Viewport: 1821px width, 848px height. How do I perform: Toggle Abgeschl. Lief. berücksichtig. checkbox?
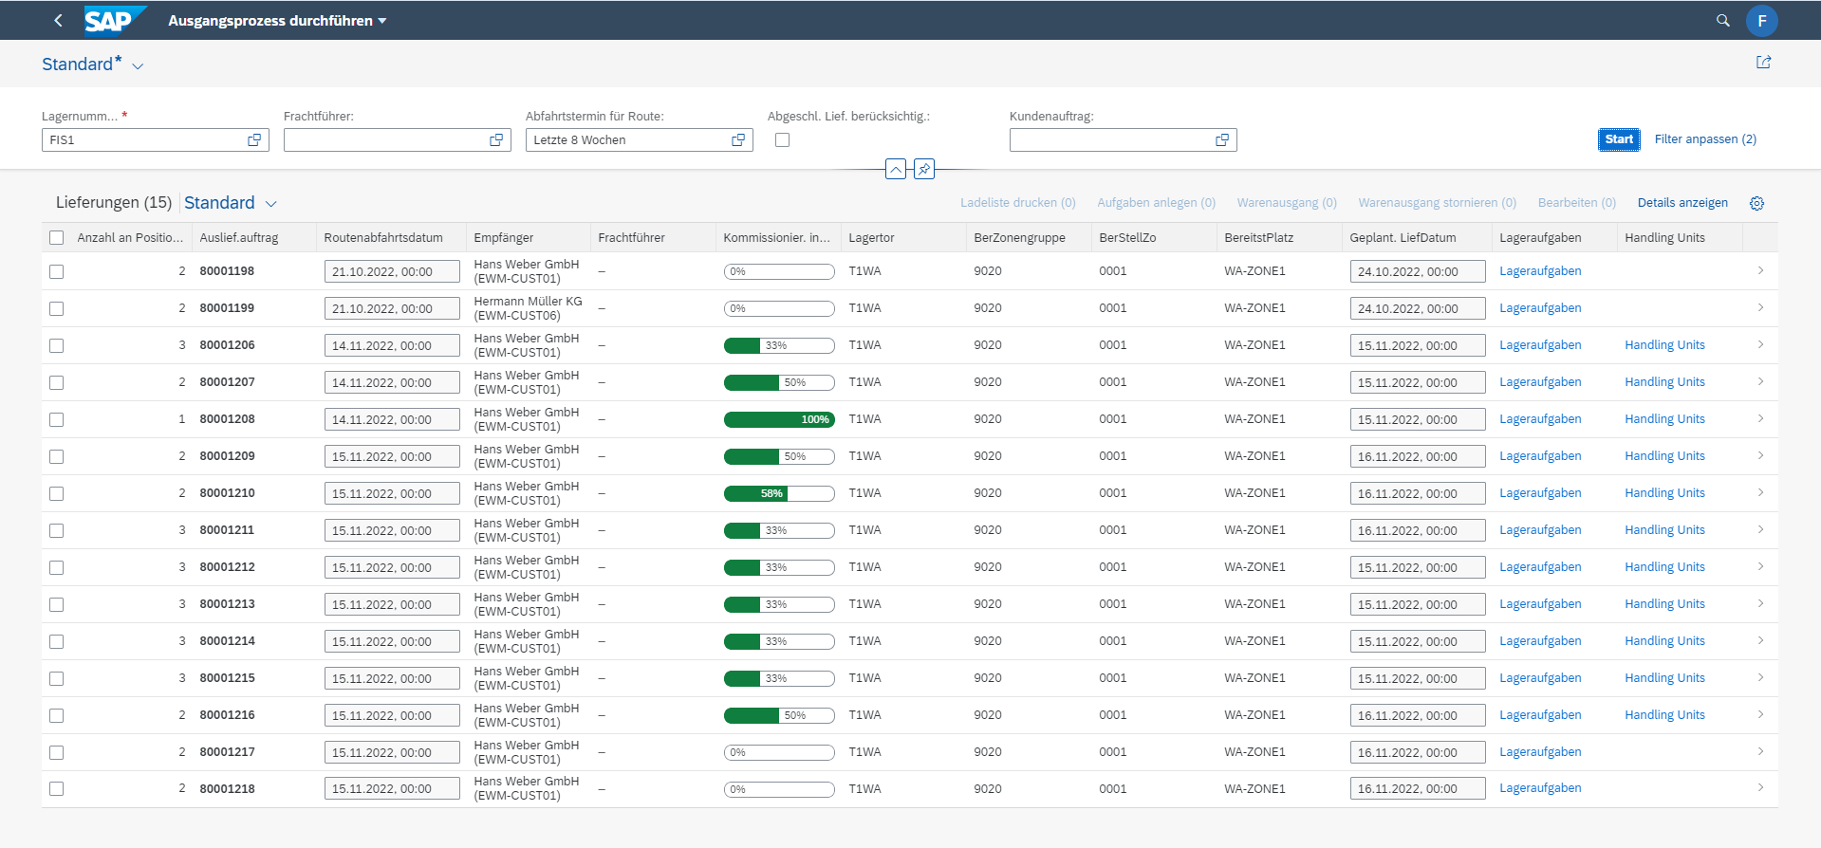[x=782, y=140]
